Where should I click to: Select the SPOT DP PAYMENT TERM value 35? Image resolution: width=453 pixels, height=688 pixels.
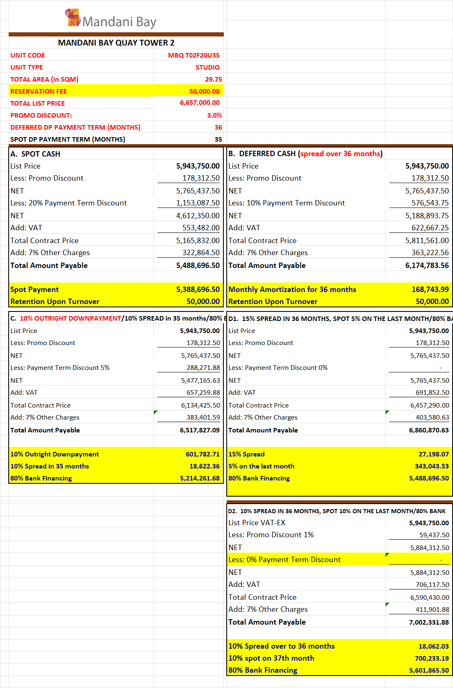coord(218,140)
